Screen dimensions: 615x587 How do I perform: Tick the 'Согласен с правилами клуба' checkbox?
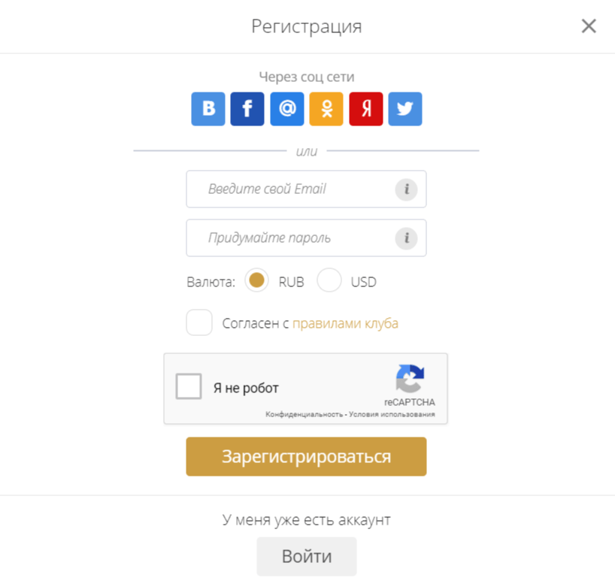[x=199, y=322]
